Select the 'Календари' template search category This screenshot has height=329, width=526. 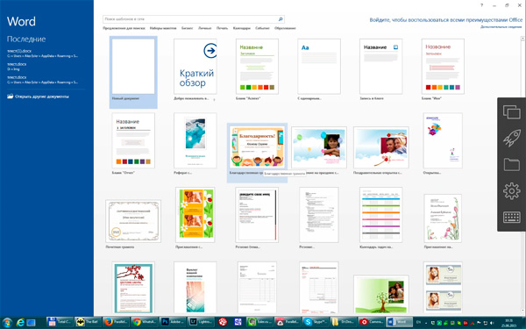242,28
